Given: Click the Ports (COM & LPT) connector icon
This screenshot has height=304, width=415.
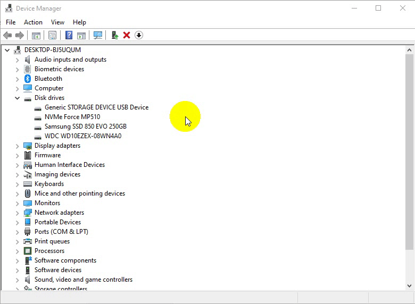Looking at the screenshot, I should pos(28,232).
